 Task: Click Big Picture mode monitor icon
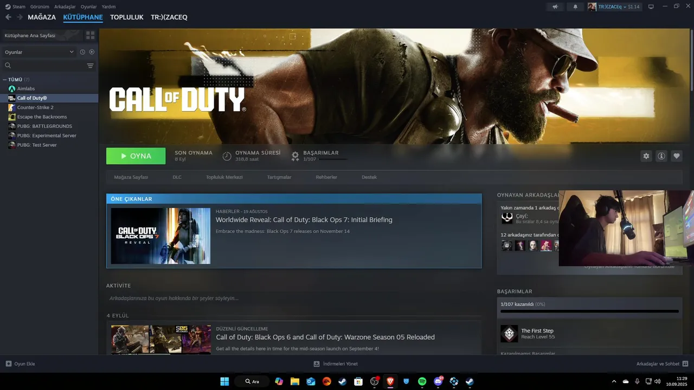click(x=651, y=6)
